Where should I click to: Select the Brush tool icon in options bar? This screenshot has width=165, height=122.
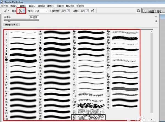(x=5, y=11)
